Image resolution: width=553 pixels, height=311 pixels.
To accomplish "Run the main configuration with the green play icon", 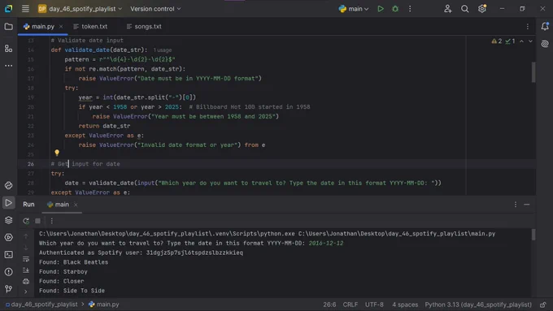I will [381, 9].
